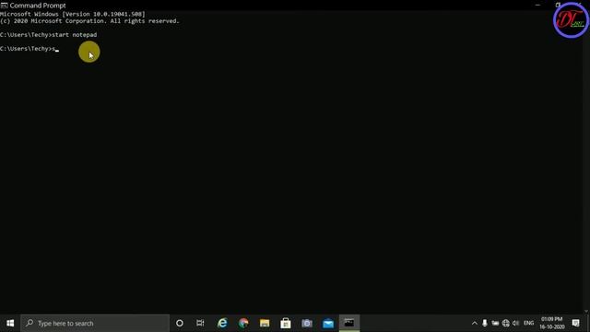Minimize the Command Prompt window
The width and height of the screenshot is (590, 332).
pos(537,6)
